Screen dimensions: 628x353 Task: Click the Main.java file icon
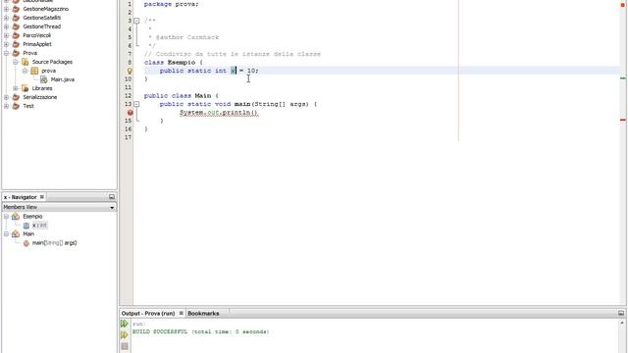pos(43,79)
